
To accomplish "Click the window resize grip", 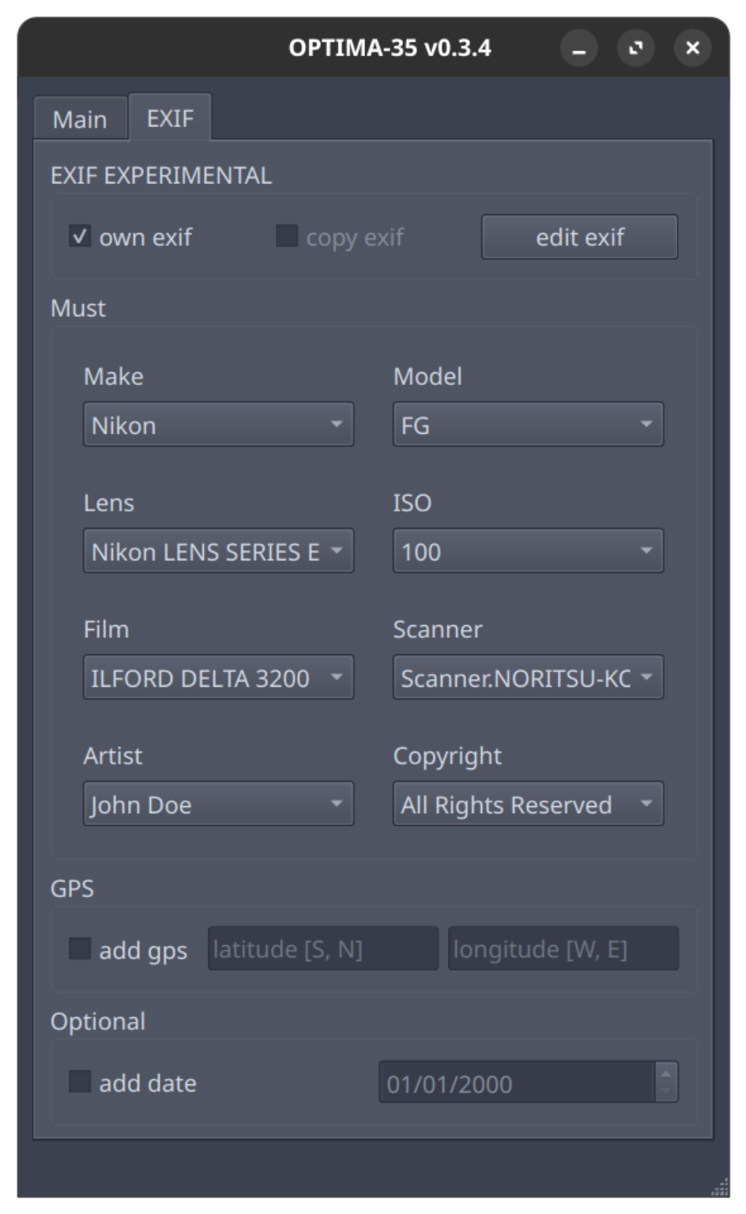I will [x=719, y=1187].
